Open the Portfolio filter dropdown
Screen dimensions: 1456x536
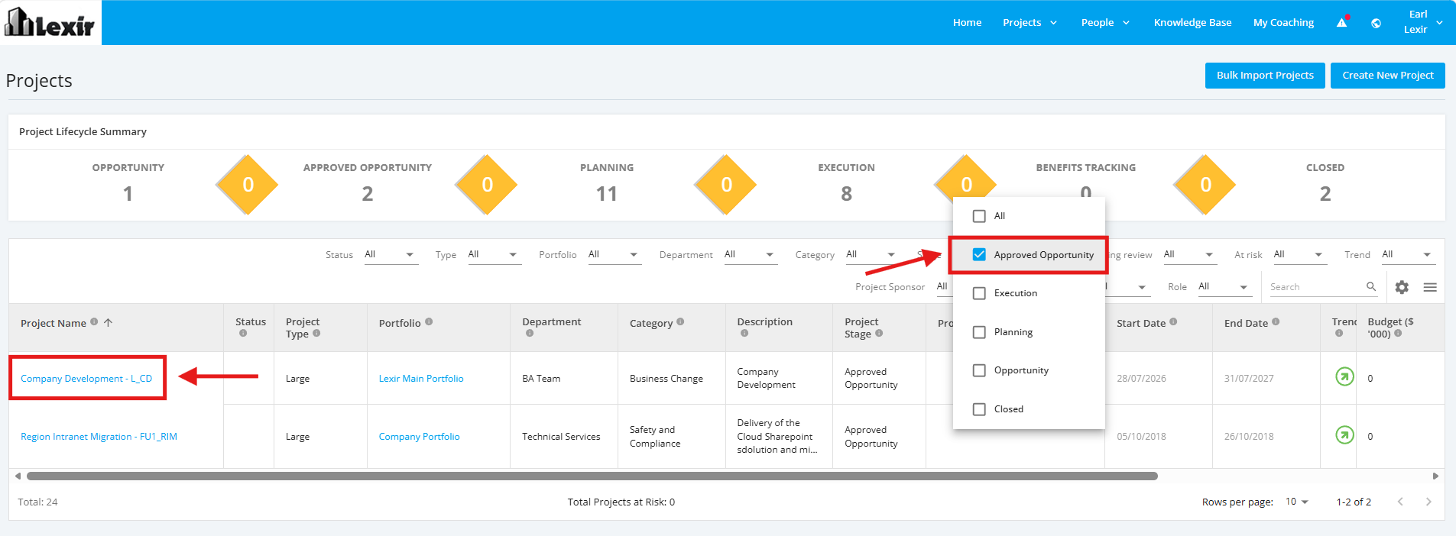click(614, 254)
